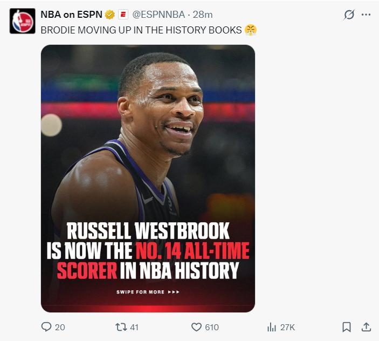The image size is (379, 341).
Task: Click the NBA on ESPN display name
Action: pos(71,15)
